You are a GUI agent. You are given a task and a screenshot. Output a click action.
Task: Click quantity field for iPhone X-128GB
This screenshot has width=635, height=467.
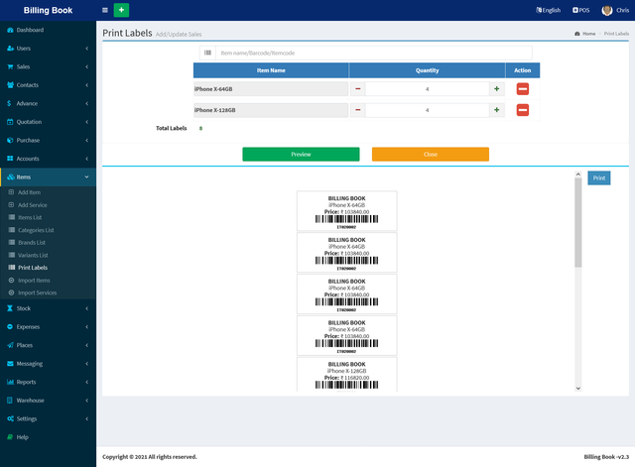(428, 110)
